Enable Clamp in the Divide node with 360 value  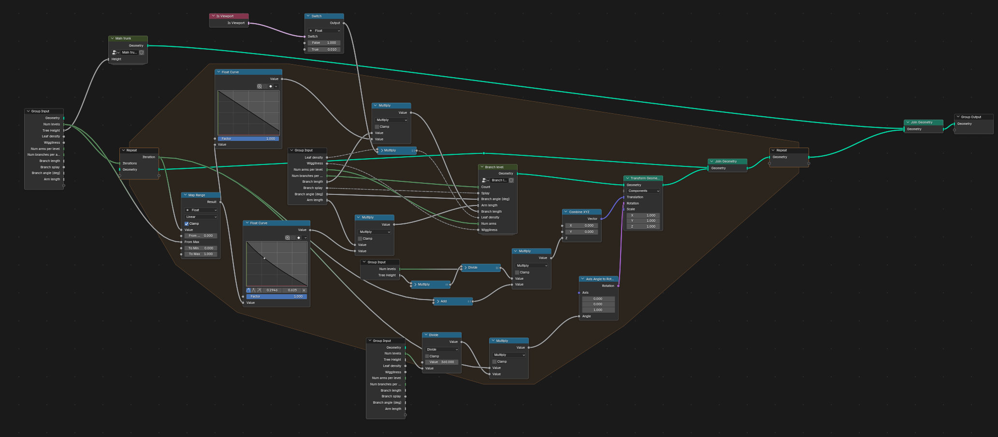tap(427, 356)
